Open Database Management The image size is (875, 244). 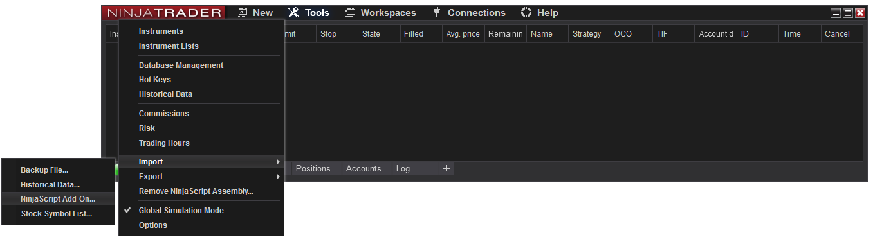click(181, 65)
